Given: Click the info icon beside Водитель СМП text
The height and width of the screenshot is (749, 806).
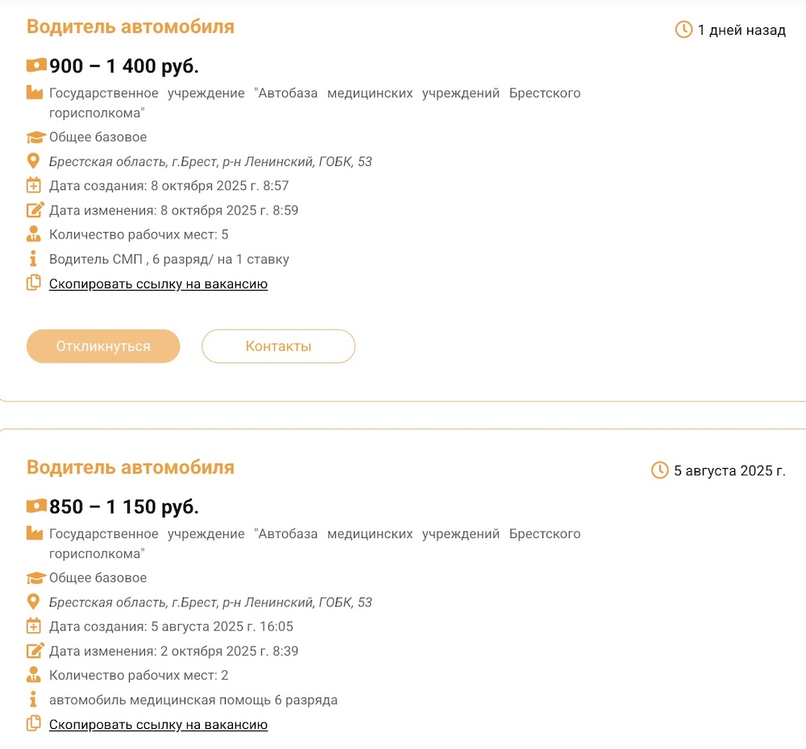Looking at the screenshot, I should pyautogui.click(x=34, y=259).
